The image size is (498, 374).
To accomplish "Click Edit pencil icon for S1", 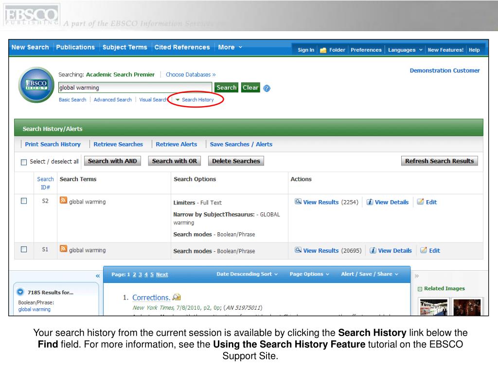I will (424, 250).
